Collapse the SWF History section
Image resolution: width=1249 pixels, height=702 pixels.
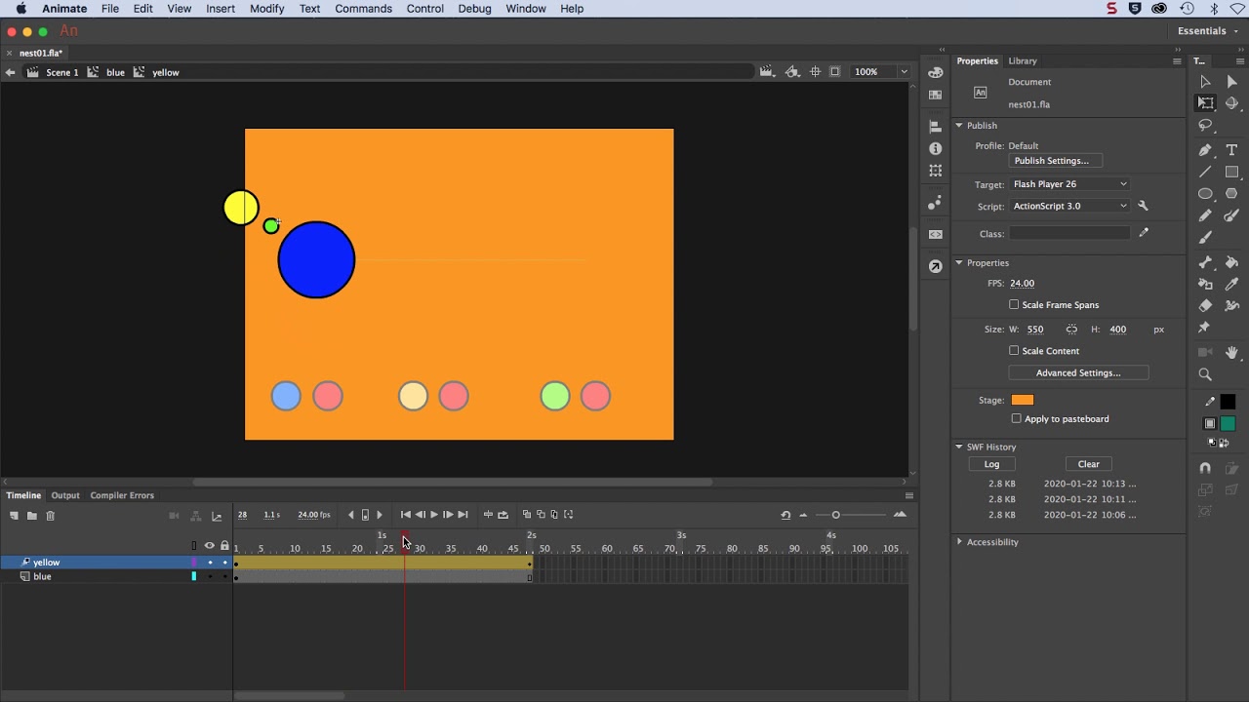click(959, 447)
